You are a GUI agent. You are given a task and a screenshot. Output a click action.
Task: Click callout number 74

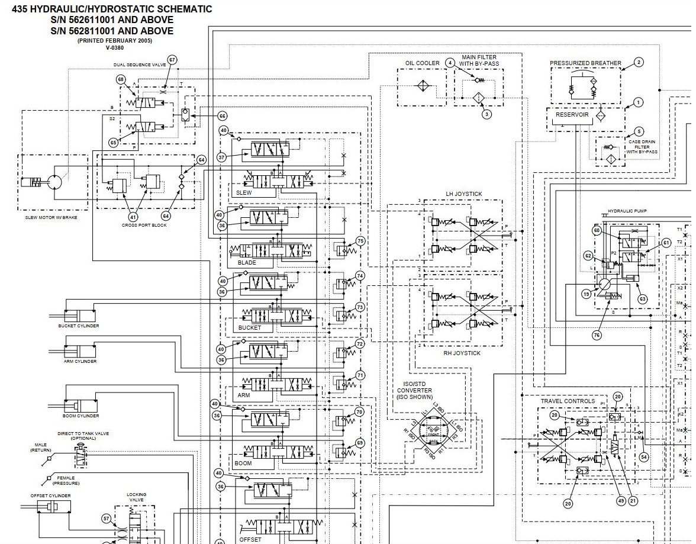pyautogui.click(x=360, y=276)
